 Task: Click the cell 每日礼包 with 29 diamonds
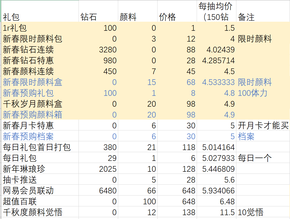(x=40, y=158)
